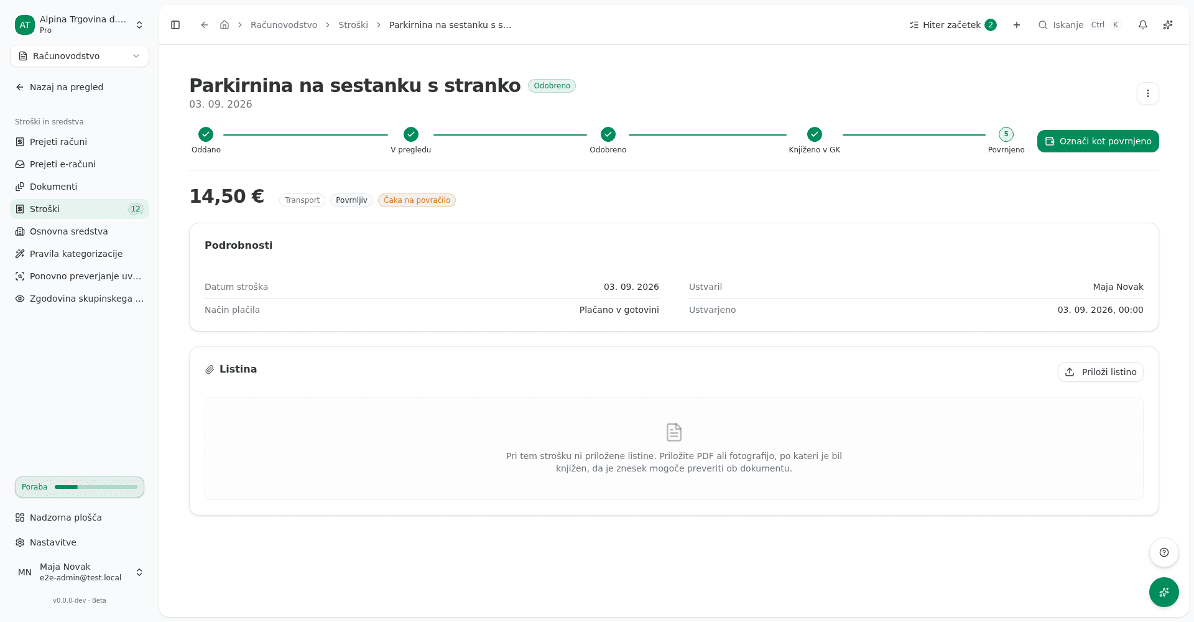Select Stroški sidebar item
1194x622 pixels.
pyautogui.click(x=80, y=209)
